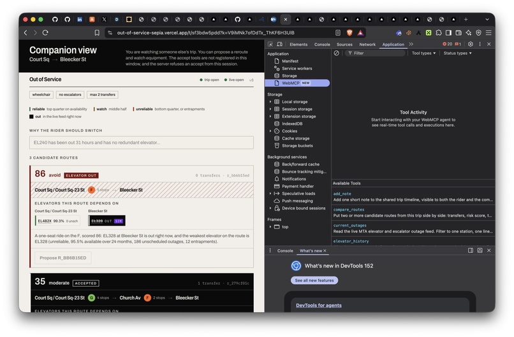Image resolution: width=514 pixels, height=337 pixels.
Task: Open the Status types dropdown
Action: point(457,53)
